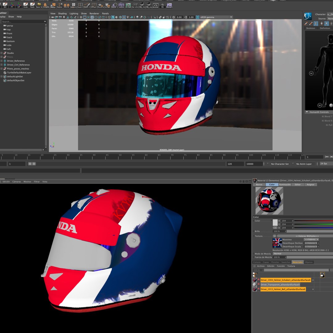Switch to the Capas tab
Image resolution: width=333 pixels, height=333 pixels.
[266, 262]
